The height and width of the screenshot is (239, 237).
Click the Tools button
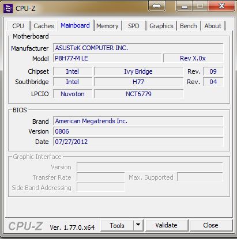pyautogui.click(x=117, y=225)
